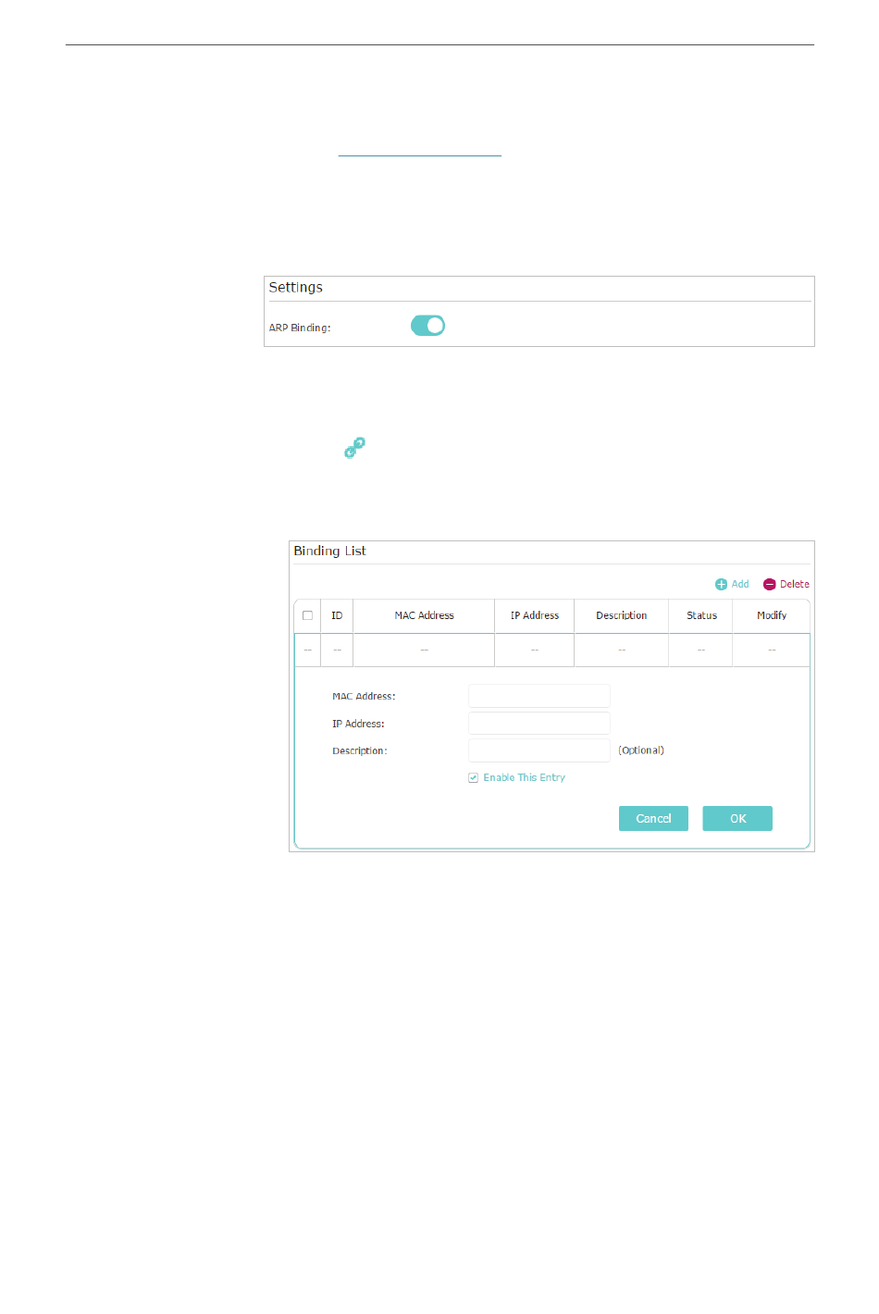This screenshot has width=879, height=1314.
Task: Click the Delete minus icon
Action: [x=769, y=584]
